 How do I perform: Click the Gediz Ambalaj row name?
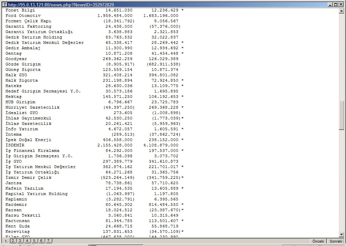pyautogui.click(x=23, y=48)
